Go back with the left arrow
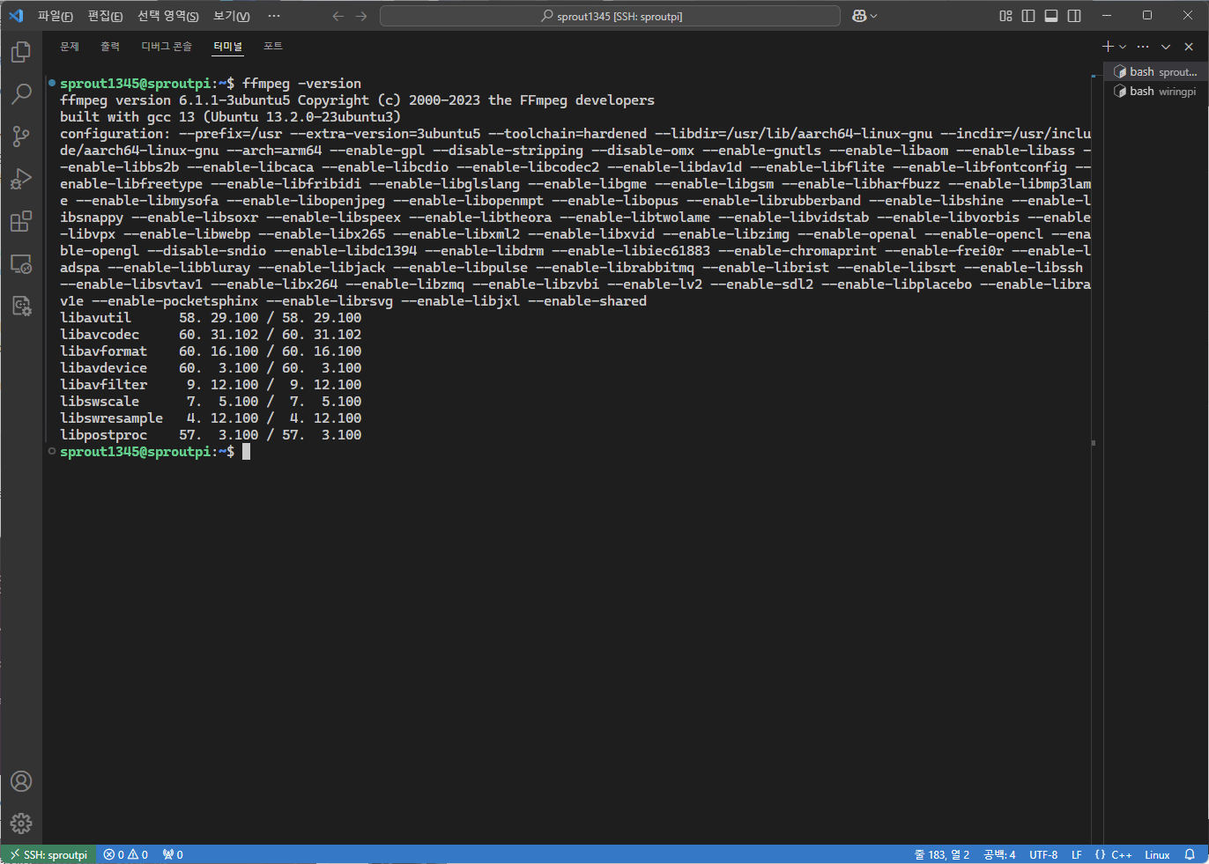 [338, 16]
